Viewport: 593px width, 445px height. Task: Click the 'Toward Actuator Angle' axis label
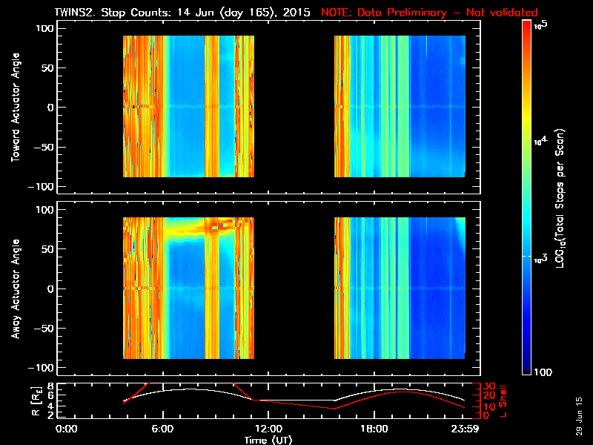click(16, 107)
